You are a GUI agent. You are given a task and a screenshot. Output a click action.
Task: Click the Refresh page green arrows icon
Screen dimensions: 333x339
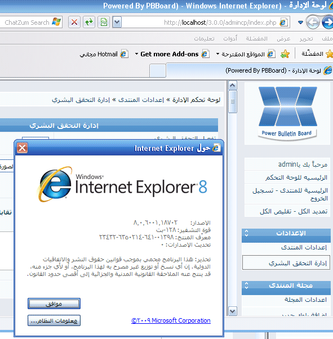pos(89,22)
